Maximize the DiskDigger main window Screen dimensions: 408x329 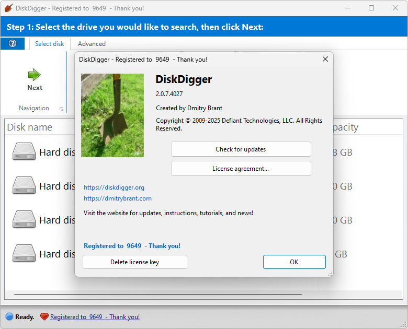click(371, 8)
